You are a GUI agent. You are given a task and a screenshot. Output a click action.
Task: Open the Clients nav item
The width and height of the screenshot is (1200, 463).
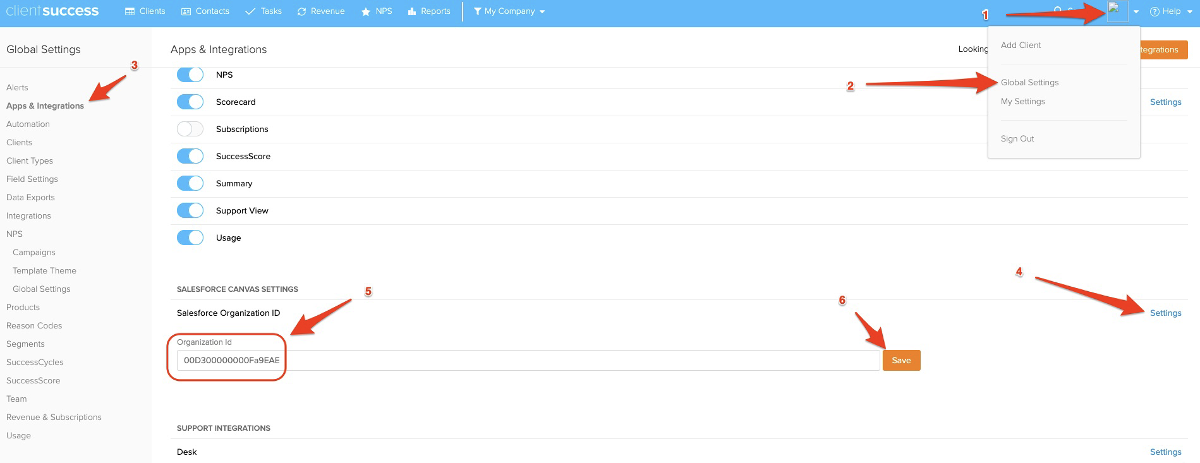tap(145, 11)
